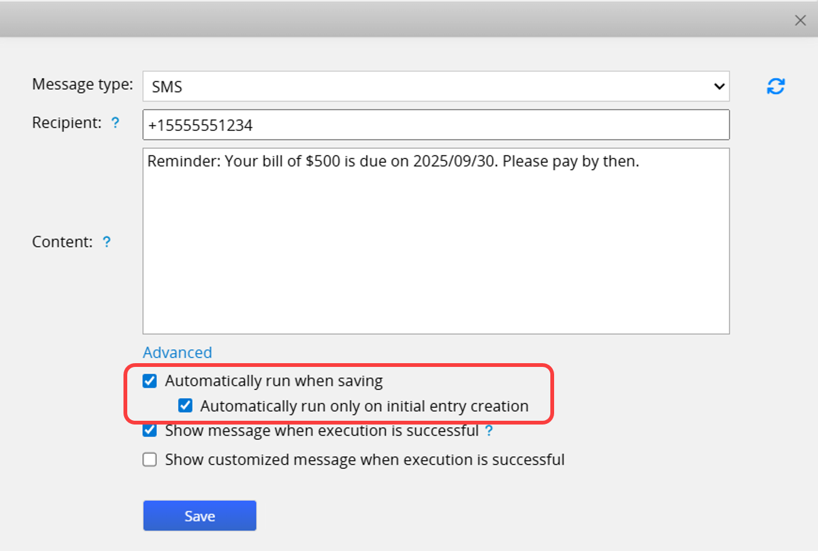818x551 pixels.
Task: Disable Automatically run when saving
Action: (150, 381)
